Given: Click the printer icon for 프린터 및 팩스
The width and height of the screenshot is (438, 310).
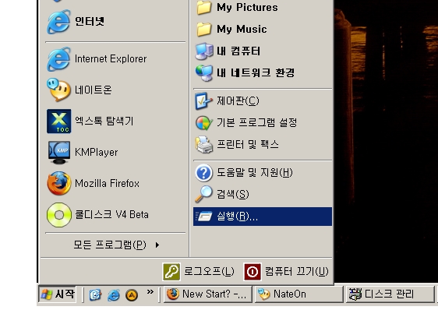Looking at the screenshot, I should [204, 144].
